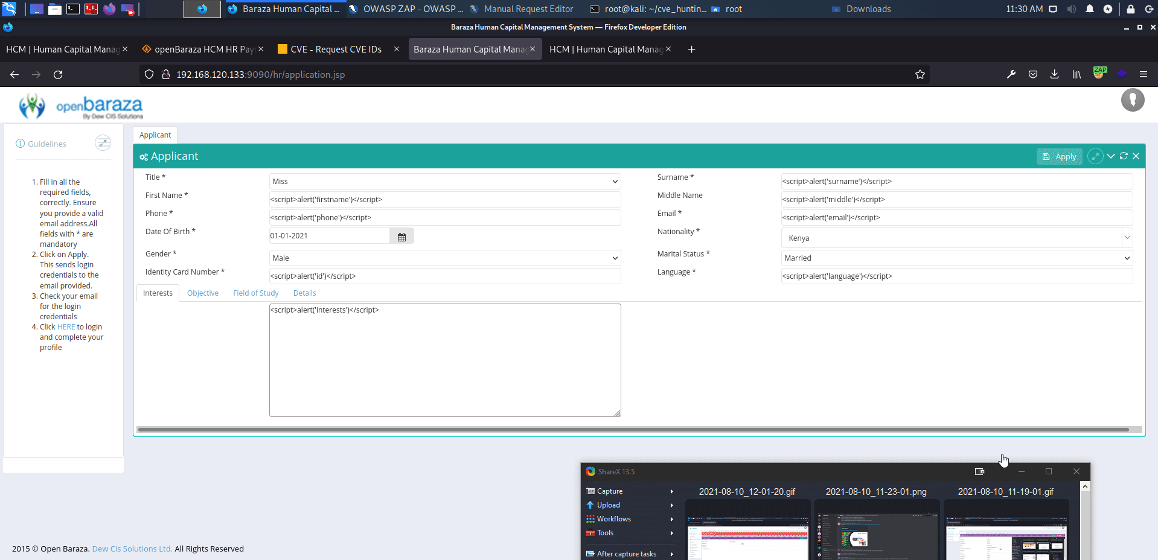Open the Kali applications menu
The width and height of the screenshot is (1158, 560).
point(9,9)
